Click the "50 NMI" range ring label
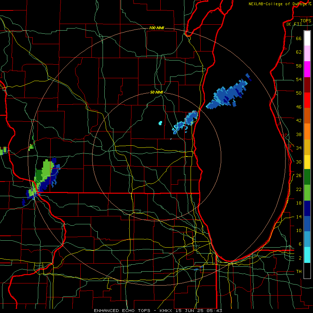The image size is (313, 313). [x=156, y=92]
